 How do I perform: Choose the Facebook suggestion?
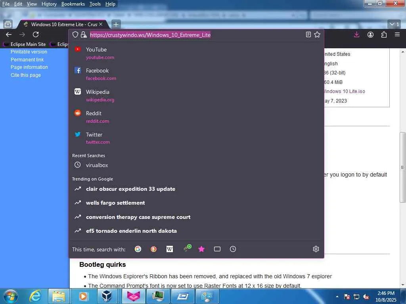(196, 74)
